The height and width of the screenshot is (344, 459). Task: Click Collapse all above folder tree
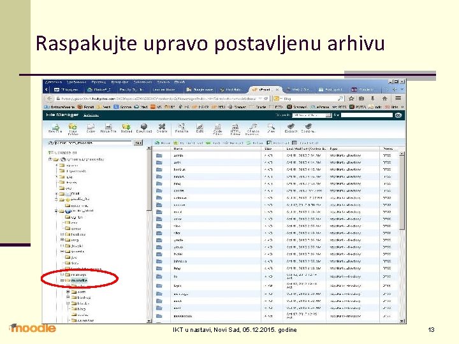pyautogui.click(x=62, y=153)
